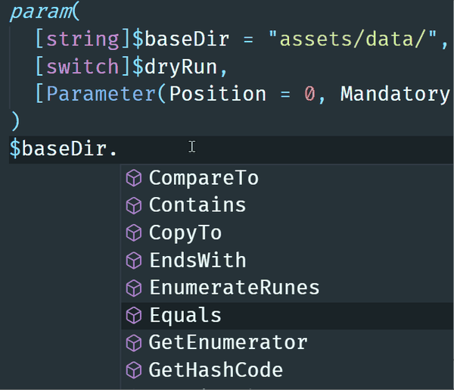The image size is (454, 390).
Task: Place cursor after the $baseDir. text
Action: click(118, 149)
